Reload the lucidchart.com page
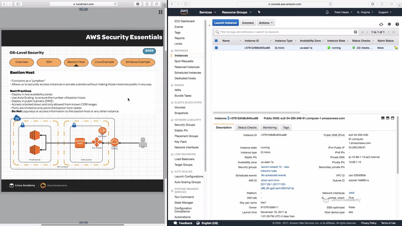This screenshot has height=226, width=402. tap(115, 4)
